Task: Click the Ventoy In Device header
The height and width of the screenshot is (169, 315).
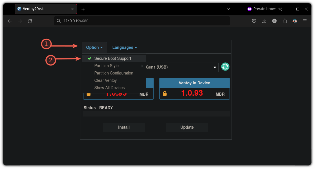Action: (x=195, y=83)
